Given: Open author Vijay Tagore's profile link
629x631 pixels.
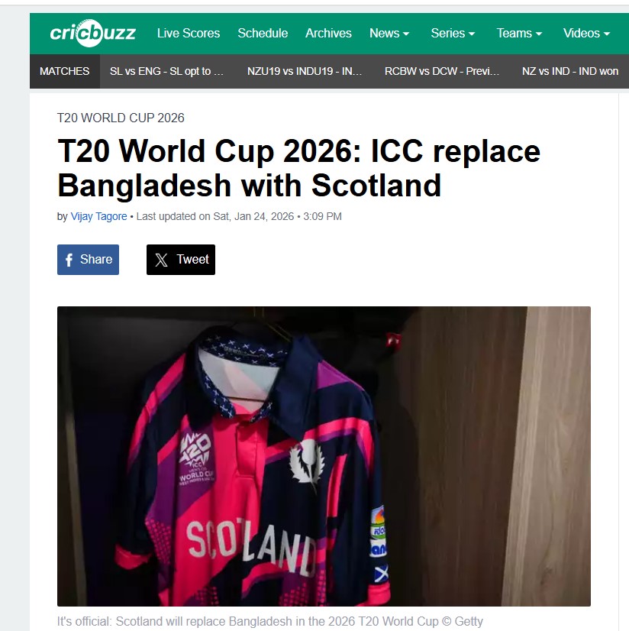Looking at the screenshot, I should pyautogui.click(x=98, y=216).
